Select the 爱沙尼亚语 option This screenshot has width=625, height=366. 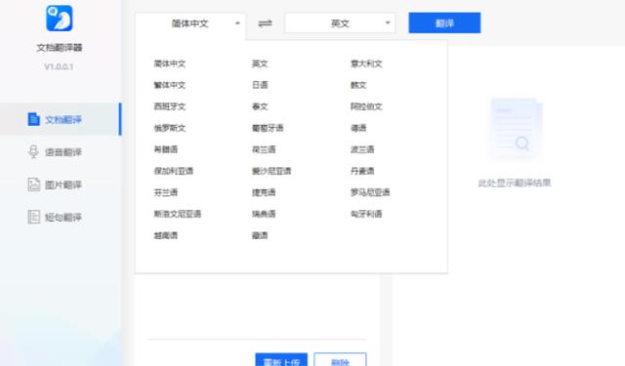click(271, 171)
